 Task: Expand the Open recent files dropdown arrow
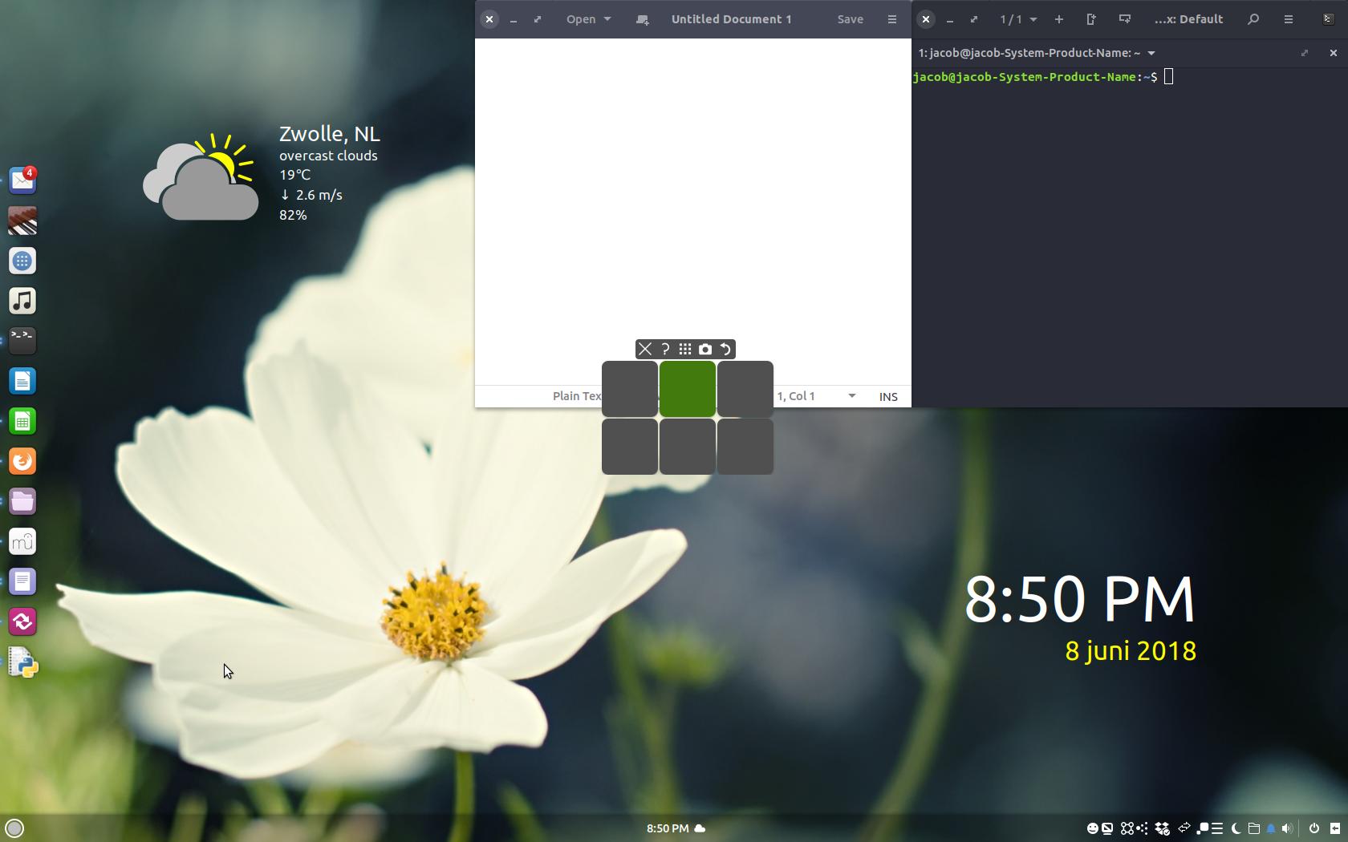607,19
